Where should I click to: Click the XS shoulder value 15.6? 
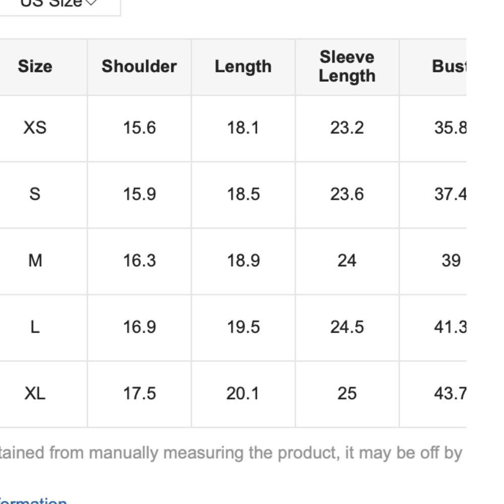point(139,128)
